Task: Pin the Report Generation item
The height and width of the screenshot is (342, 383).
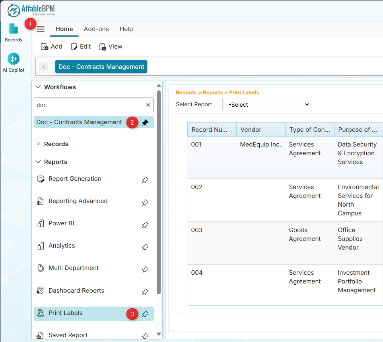Action: [x=145, y=180]
